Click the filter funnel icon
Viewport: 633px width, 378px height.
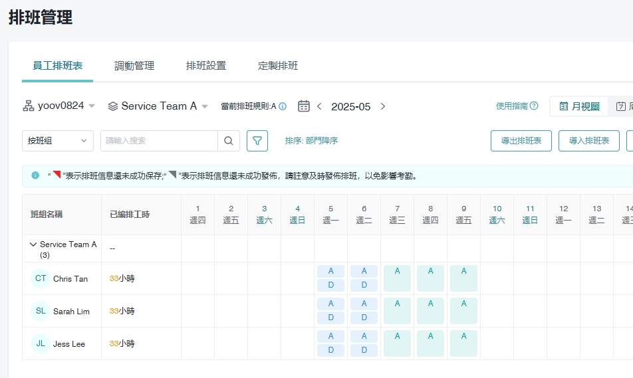point(257,141)
